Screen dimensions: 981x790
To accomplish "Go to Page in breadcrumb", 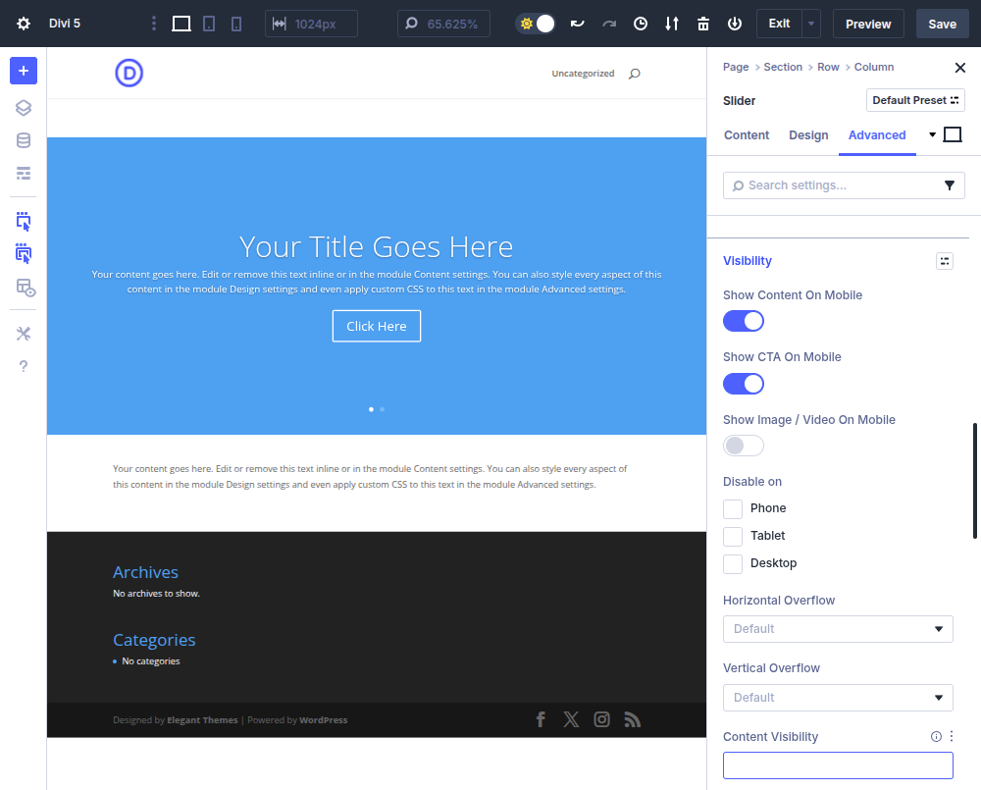I will [x=736, y=67].
